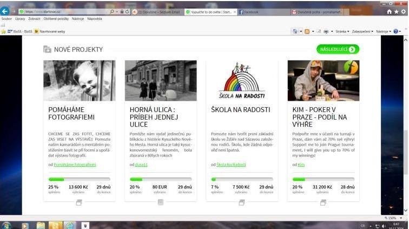Expand the help icon dropdown arrow
This screenshot has width=409, height=229.
pos(400,31)
